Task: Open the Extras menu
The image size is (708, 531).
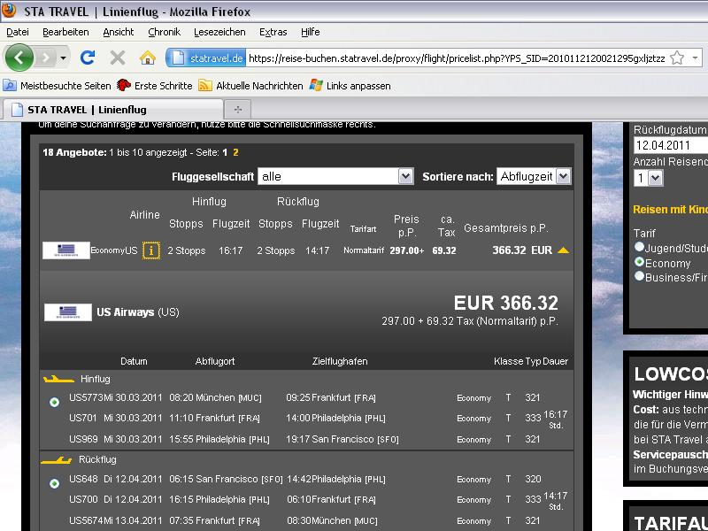Action: click(x=273, y=32)
